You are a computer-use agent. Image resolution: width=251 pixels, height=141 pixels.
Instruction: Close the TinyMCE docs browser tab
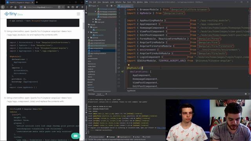pyautogui.click(x=32, y=2)
